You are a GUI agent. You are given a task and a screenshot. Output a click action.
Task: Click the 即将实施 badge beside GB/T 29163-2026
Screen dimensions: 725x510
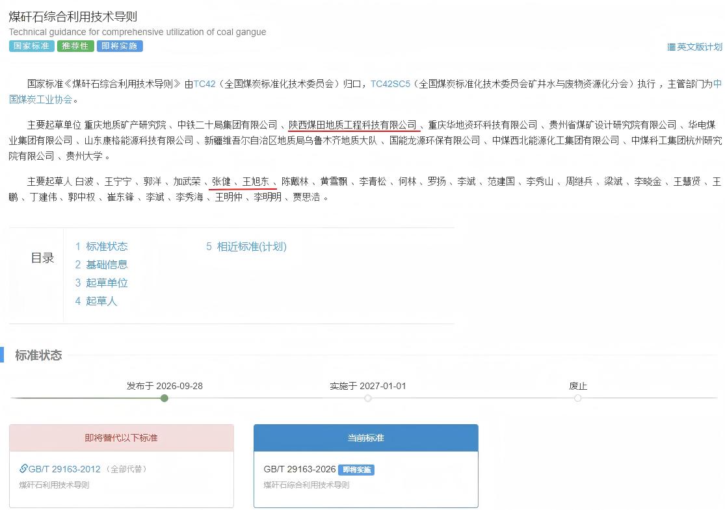tap(356, 470)
